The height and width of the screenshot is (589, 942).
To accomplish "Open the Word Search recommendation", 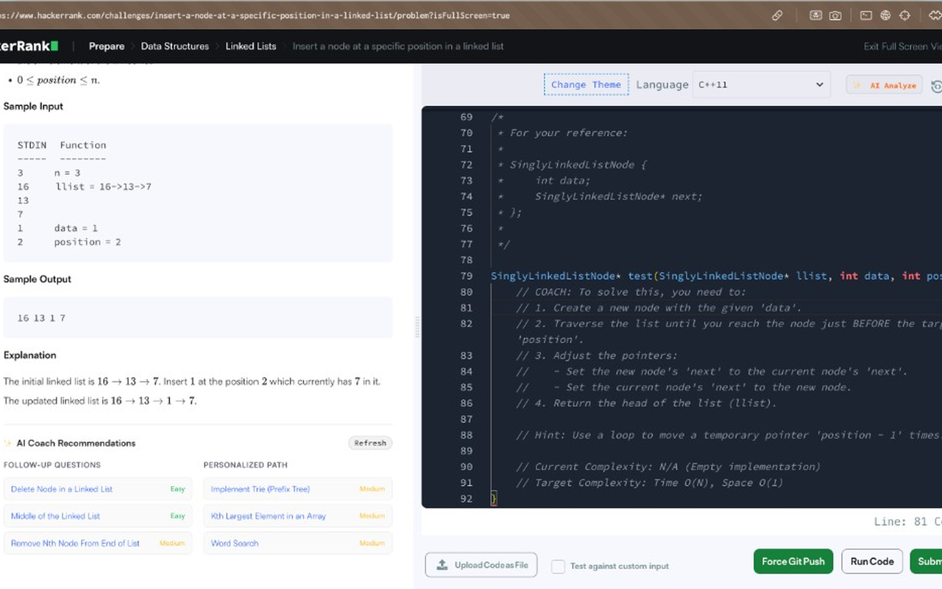I will pyautogui.click(x=298, y=543).
